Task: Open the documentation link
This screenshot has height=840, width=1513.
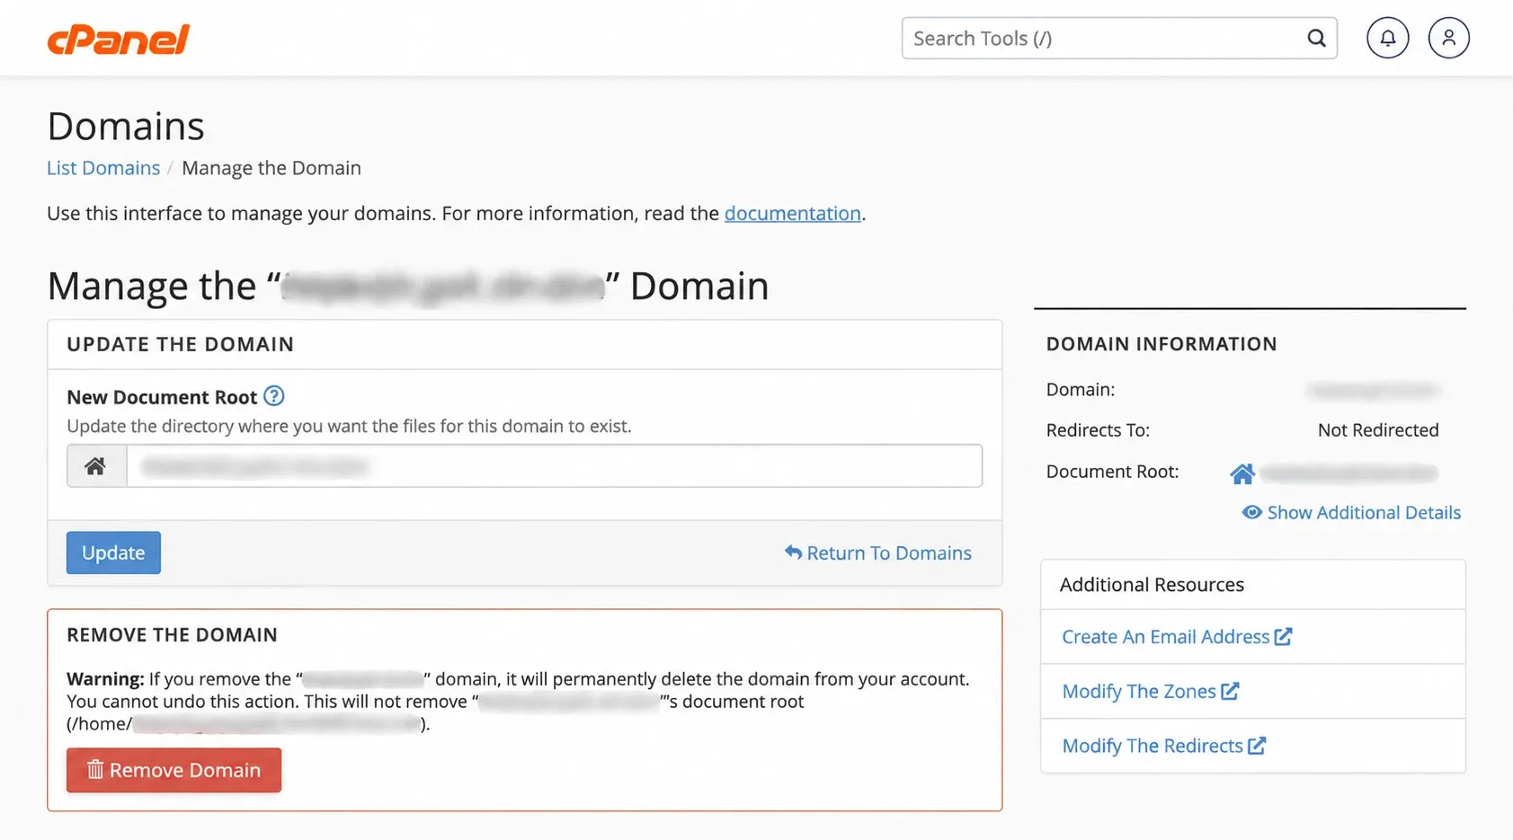Action: 792,213
